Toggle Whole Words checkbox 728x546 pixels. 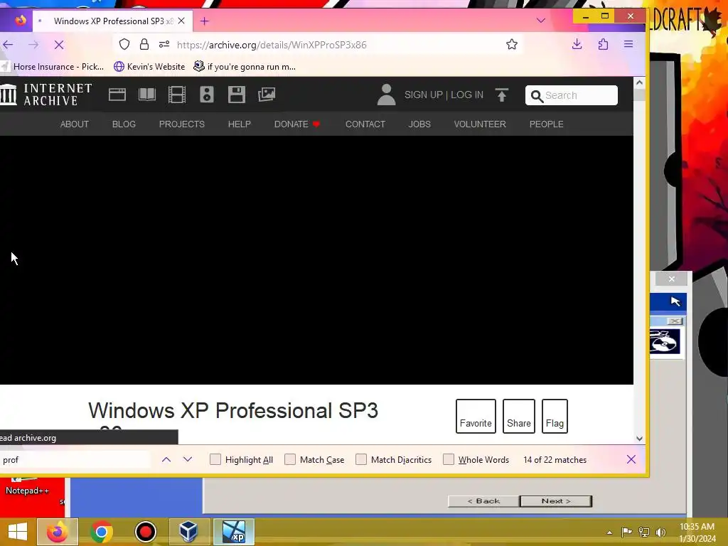pyautogui.click(x=448, y=459)
